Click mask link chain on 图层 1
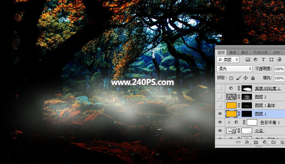 coord(239,114)
